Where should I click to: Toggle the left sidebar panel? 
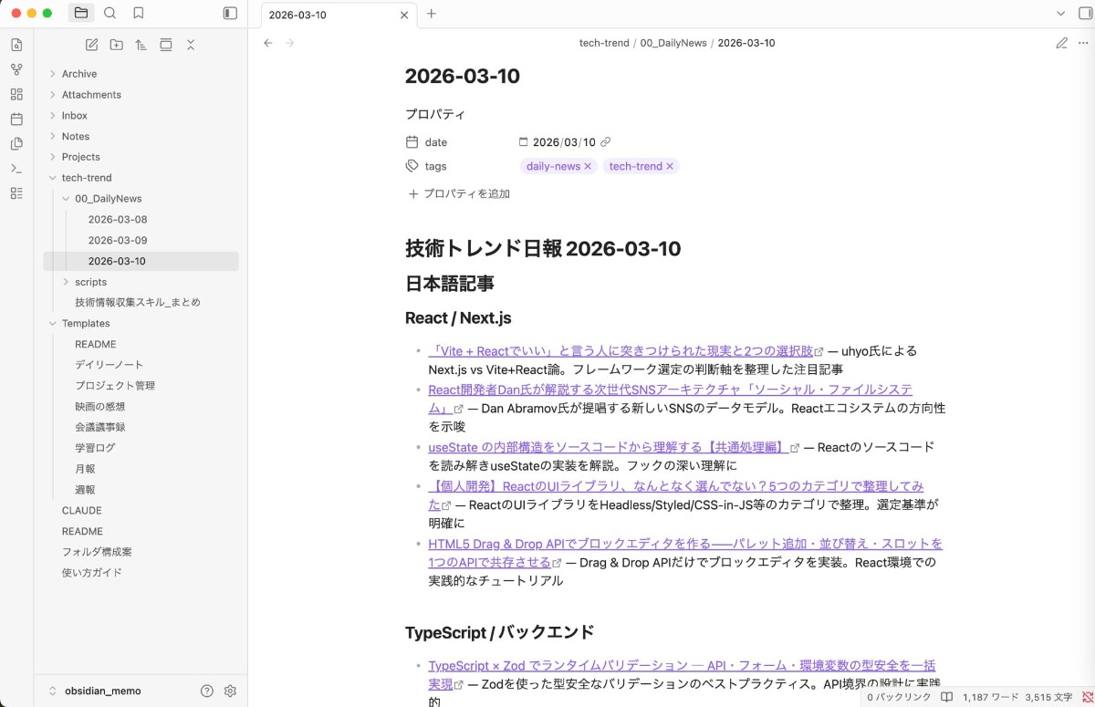[230, 14]
